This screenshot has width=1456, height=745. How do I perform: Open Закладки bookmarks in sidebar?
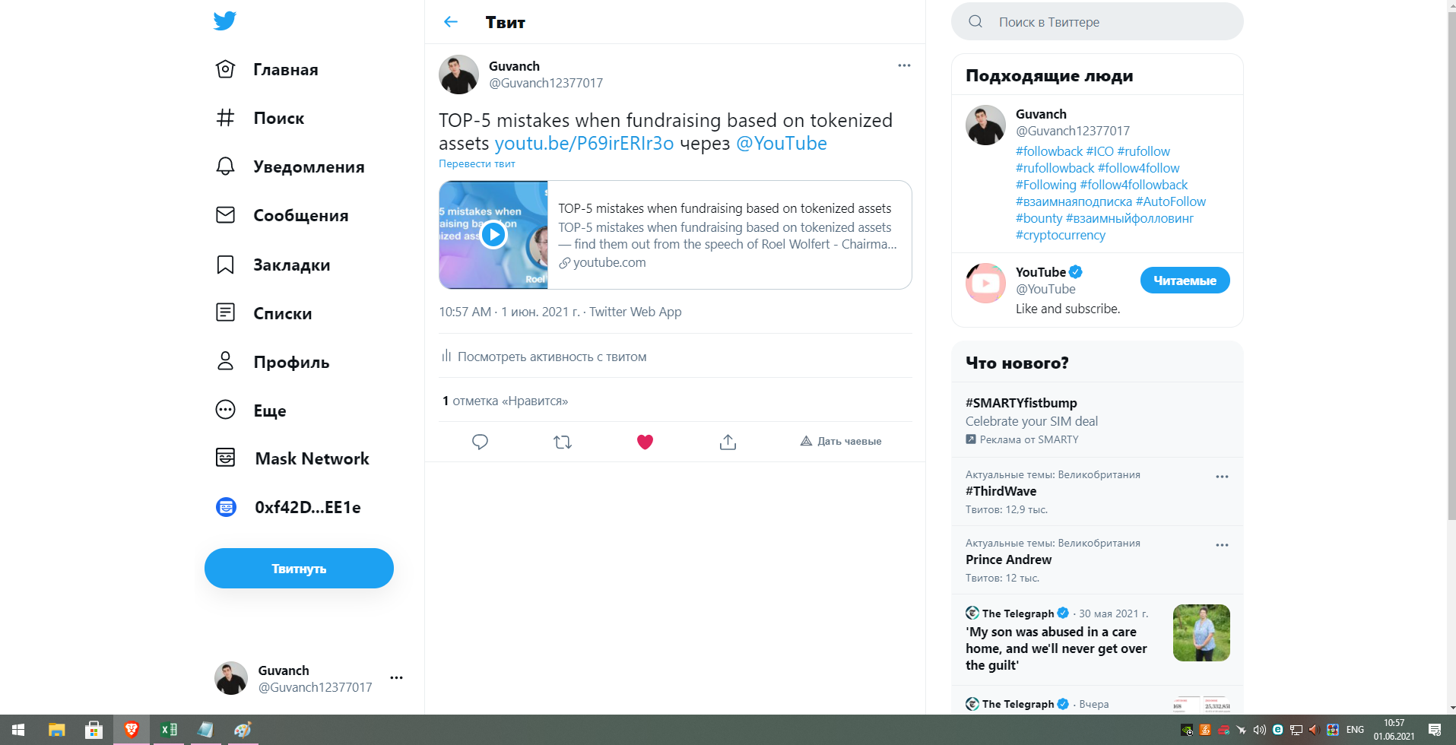pyautogui.click(x=274, y=265)
